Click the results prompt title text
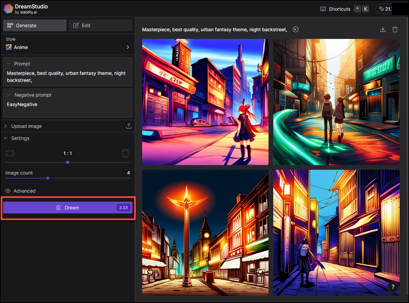This screenshot has width=409, height=303. [214, 30]
